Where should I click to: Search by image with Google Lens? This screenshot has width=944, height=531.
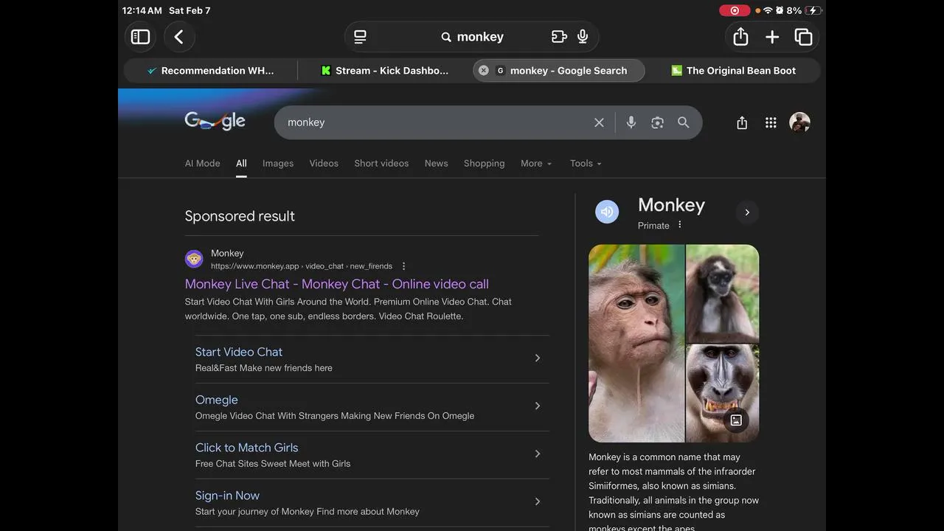(657, 122)
